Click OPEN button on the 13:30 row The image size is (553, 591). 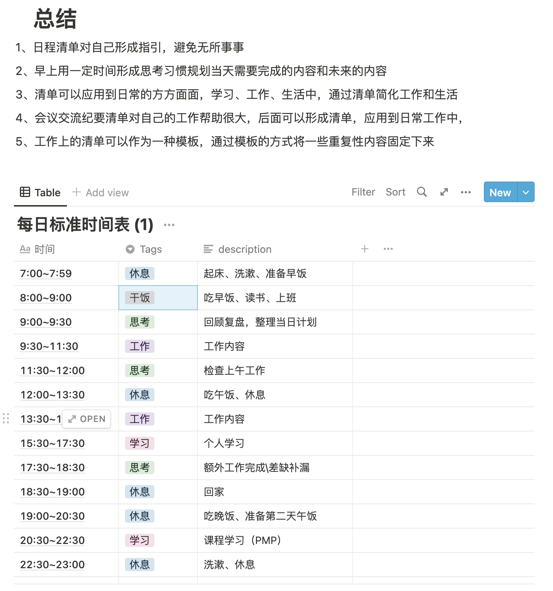tap(87, 419)
